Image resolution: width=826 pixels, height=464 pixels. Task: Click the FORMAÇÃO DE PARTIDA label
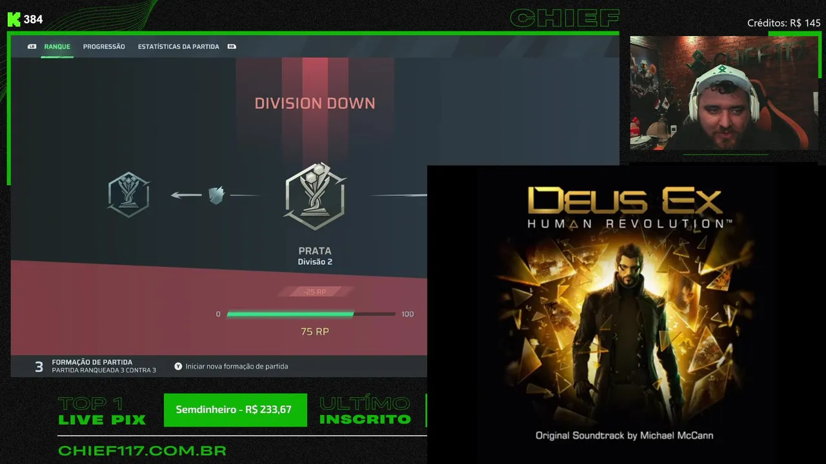pos(92,362)
